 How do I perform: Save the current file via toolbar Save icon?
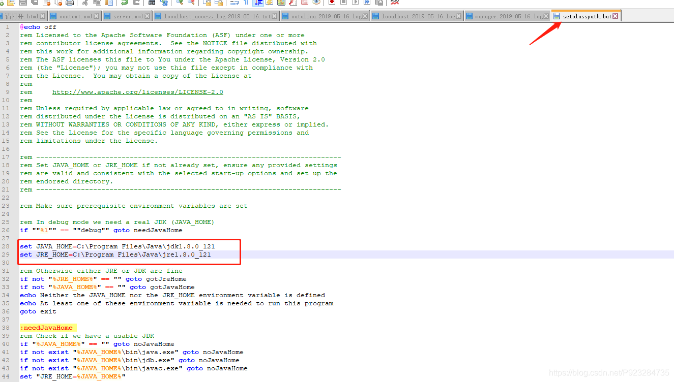pyautogui.click(x=23, y=3)
